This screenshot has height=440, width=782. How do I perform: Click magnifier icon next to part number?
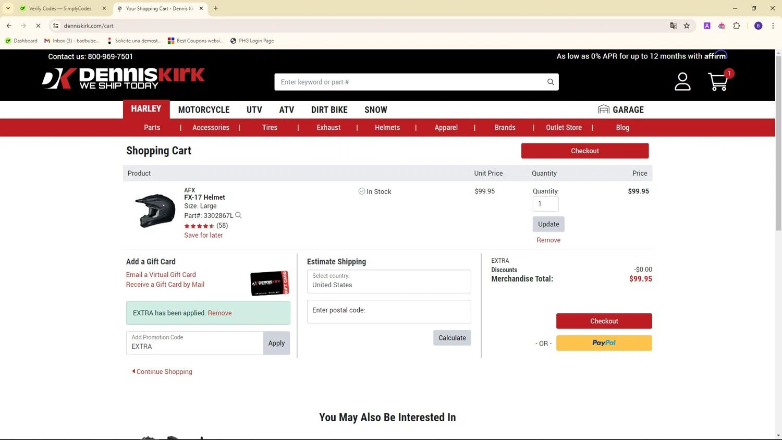click(x=238, y=215)
